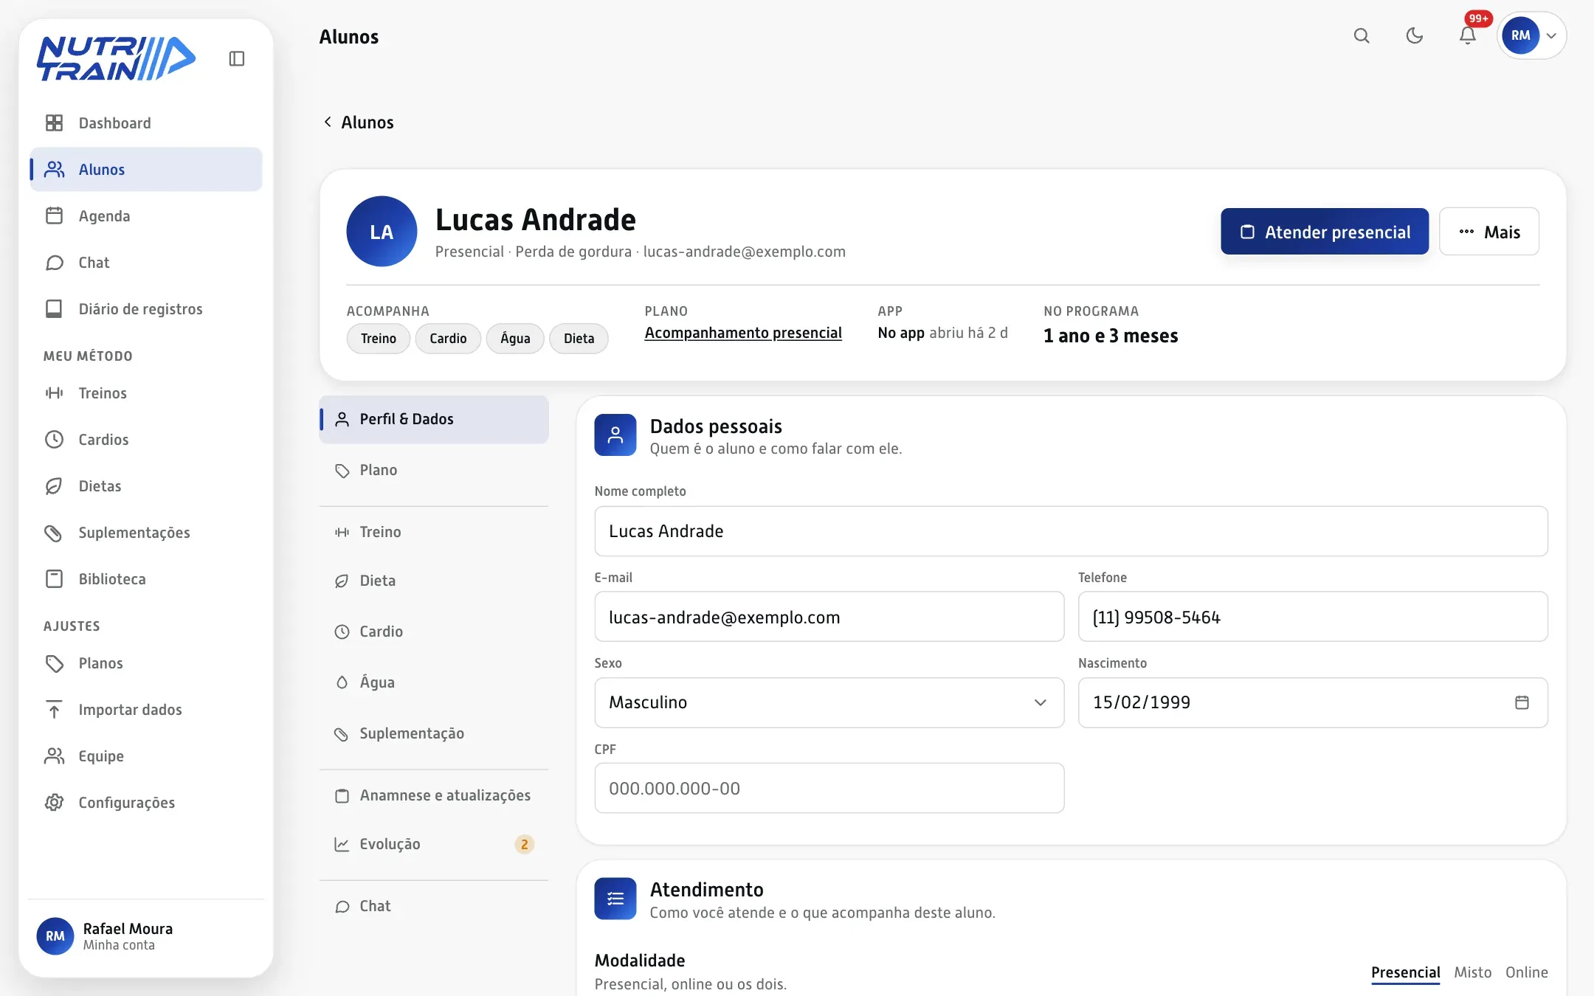Go to Cardios in sidebar

pyautogui.click(x=146, y=440)
